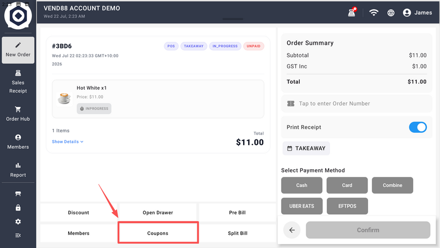Click the $11.00 order card total
The image size is (440, 248).
pos(250,142)
